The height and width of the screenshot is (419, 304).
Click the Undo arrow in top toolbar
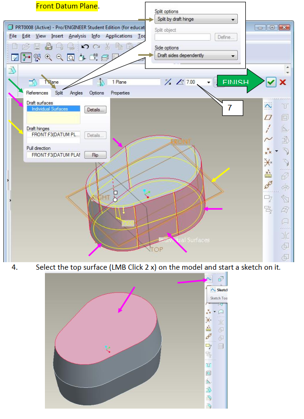coord(85,46)
